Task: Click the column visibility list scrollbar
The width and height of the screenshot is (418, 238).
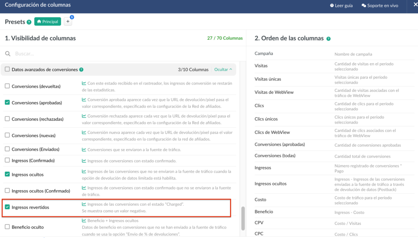Action: (243, 218)
